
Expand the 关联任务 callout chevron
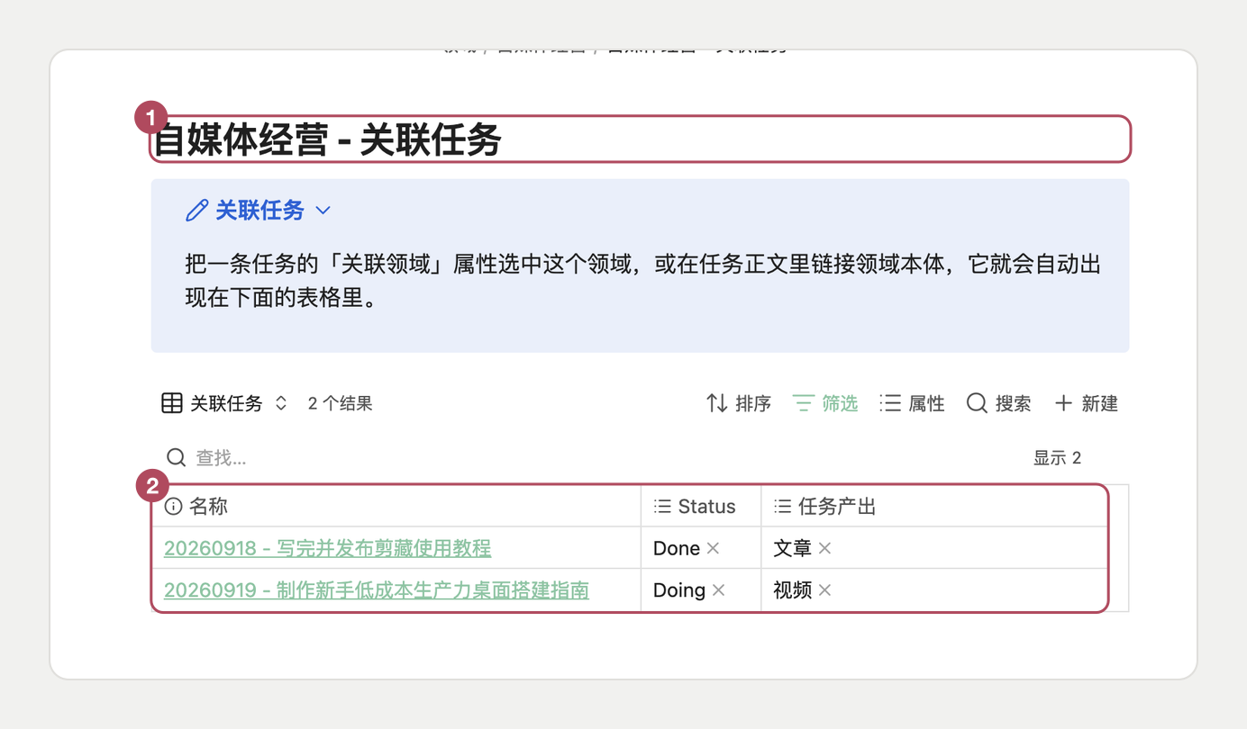pos(323,211)
